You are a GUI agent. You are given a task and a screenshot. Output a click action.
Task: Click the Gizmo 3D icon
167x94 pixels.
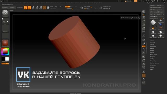point(44,8)
